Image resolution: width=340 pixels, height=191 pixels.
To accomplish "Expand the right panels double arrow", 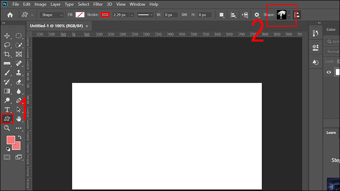I will click(319, 23).
